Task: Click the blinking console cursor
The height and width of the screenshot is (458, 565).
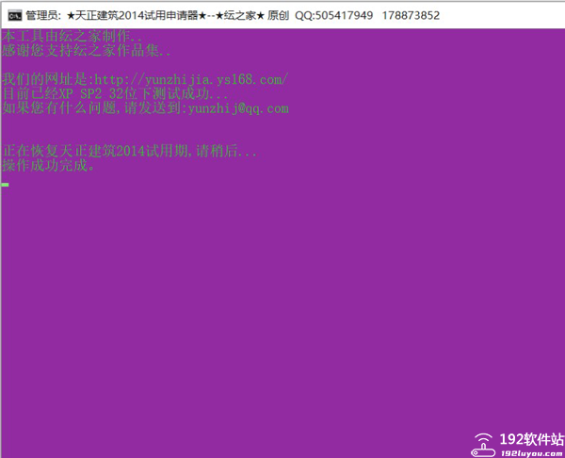Action: pyautogui.click(x=5, y=185)
